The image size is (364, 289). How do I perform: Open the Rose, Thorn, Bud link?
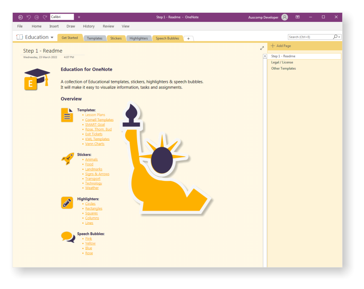[x=98, y=129]
